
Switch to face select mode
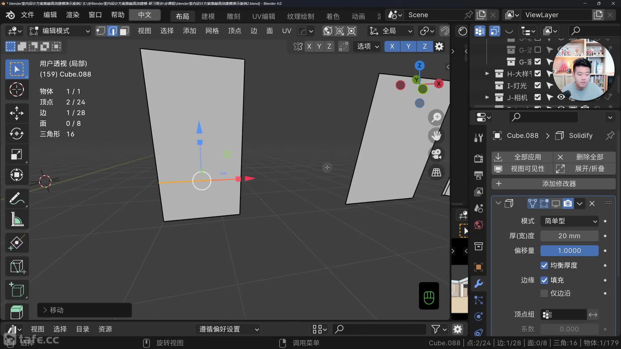pyautogui.click(x=124, y=31)
